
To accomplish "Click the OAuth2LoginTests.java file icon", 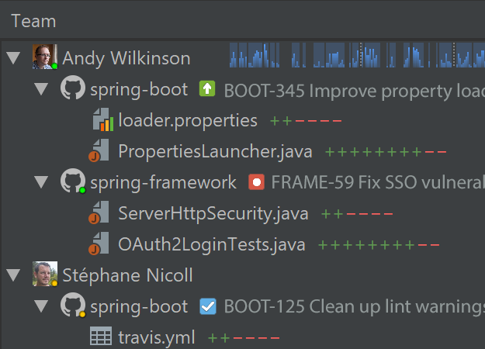I will 99,244.
